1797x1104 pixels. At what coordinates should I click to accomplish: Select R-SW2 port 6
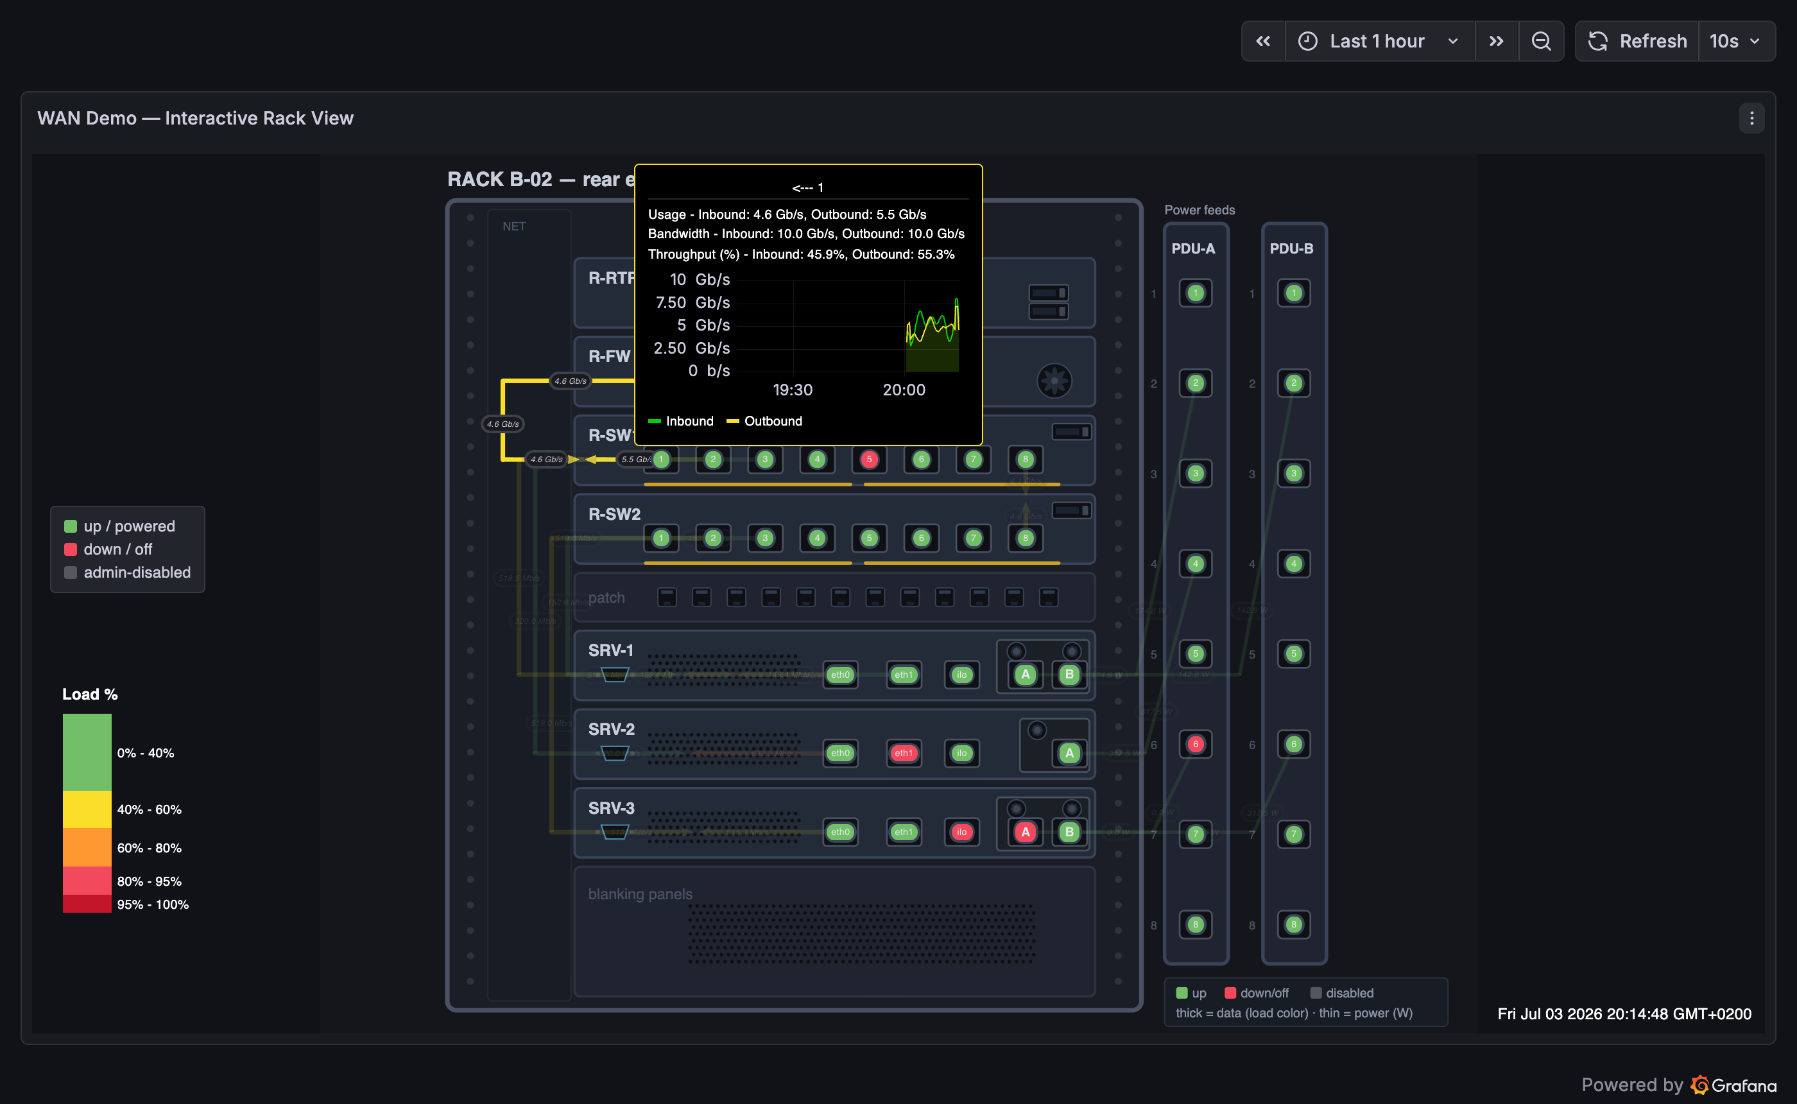pyautogui.click(x=921, y=538)
